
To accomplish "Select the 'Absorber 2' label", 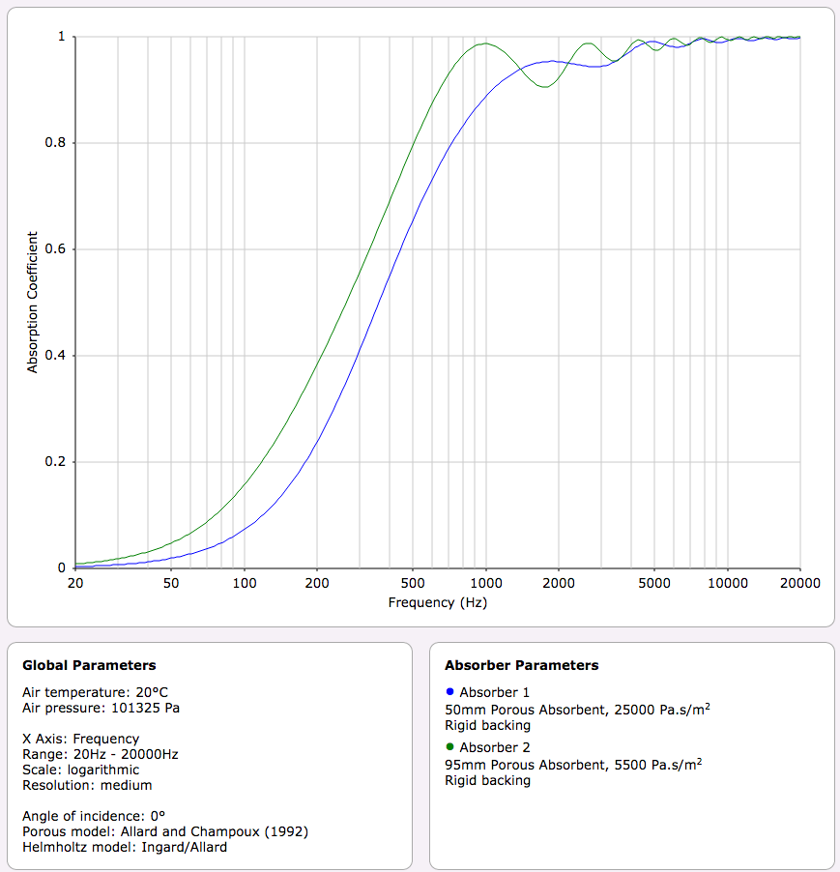I will pyautogui.click(x=495, y=747).
